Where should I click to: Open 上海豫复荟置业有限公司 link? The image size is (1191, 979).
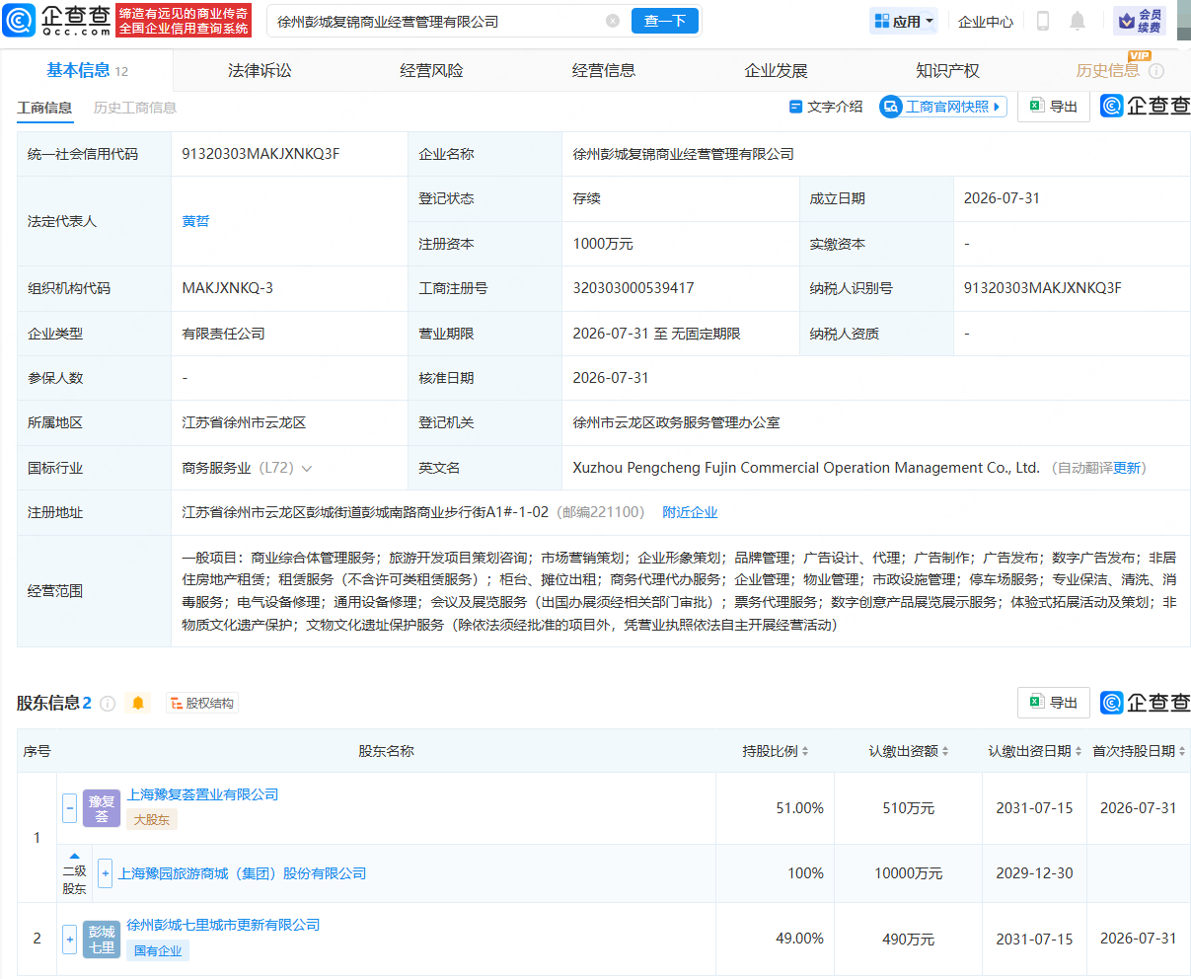[202, 794]
